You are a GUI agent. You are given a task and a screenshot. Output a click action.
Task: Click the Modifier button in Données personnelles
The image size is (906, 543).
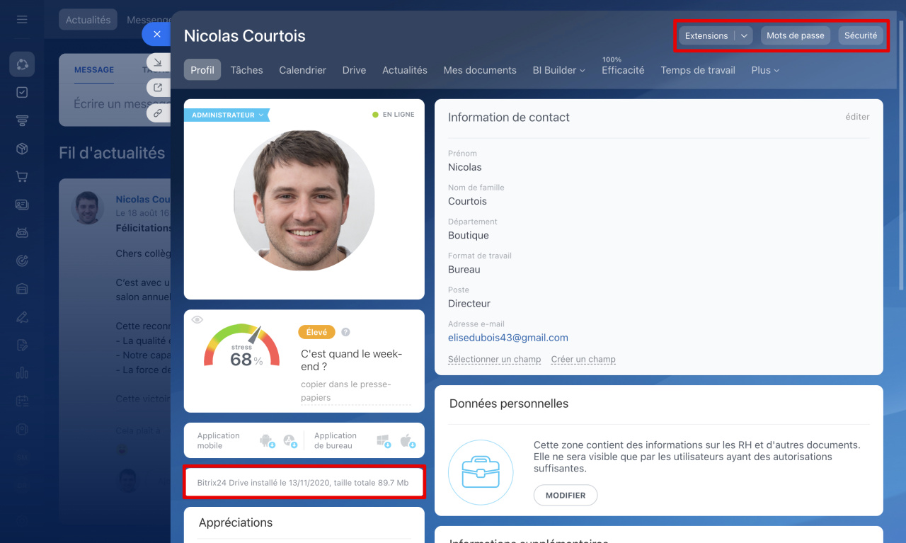click(565, 496)
